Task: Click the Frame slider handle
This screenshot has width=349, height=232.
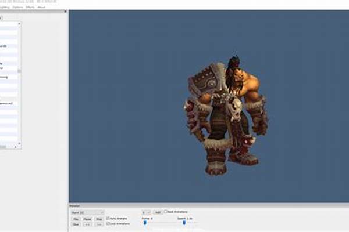Action: pos(145,223)
